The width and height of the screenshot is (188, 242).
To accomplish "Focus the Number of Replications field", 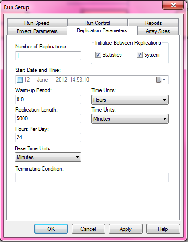I will [x=48, y=56].
